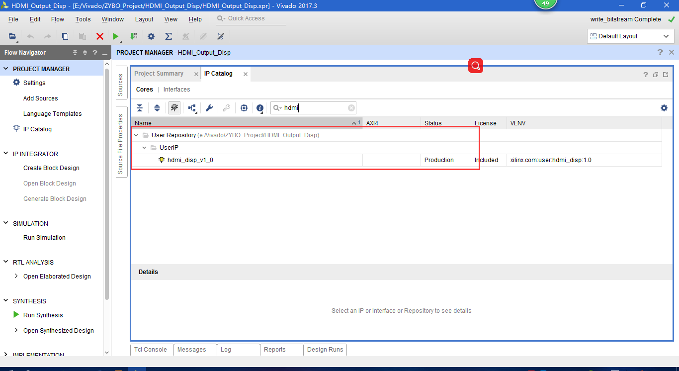Open the Project Manager title bar help icon
The height and width of the screenshot is (371, 679).
660,52
